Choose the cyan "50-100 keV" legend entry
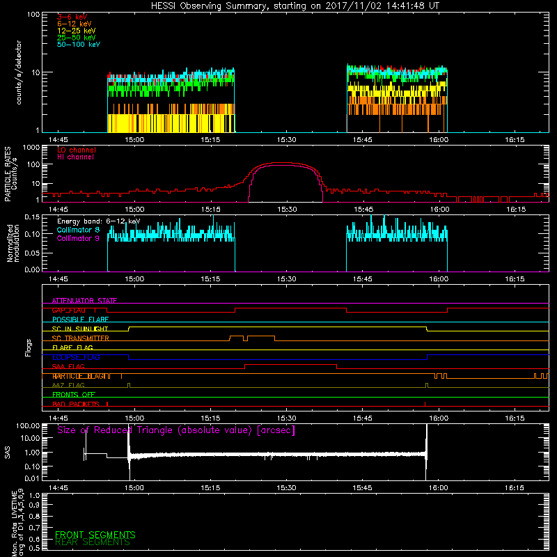Viewport: 557px width, 557px height. click(79, 45)
